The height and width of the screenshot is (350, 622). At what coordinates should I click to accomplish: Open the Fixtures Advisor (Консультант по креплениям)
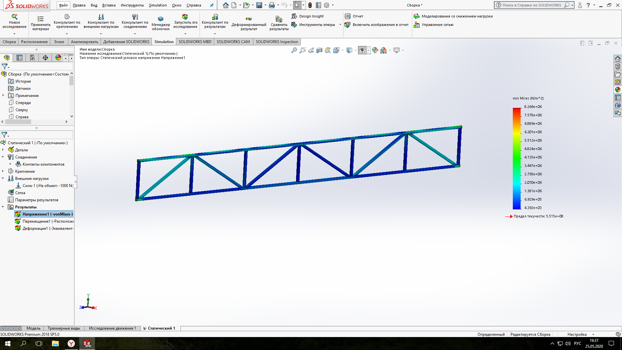click(67, 21)
